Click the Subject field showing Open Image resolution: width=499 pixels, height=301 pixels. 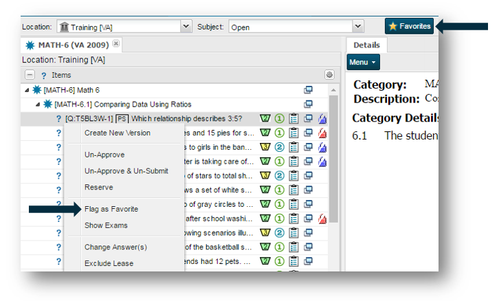coord(291,27)
